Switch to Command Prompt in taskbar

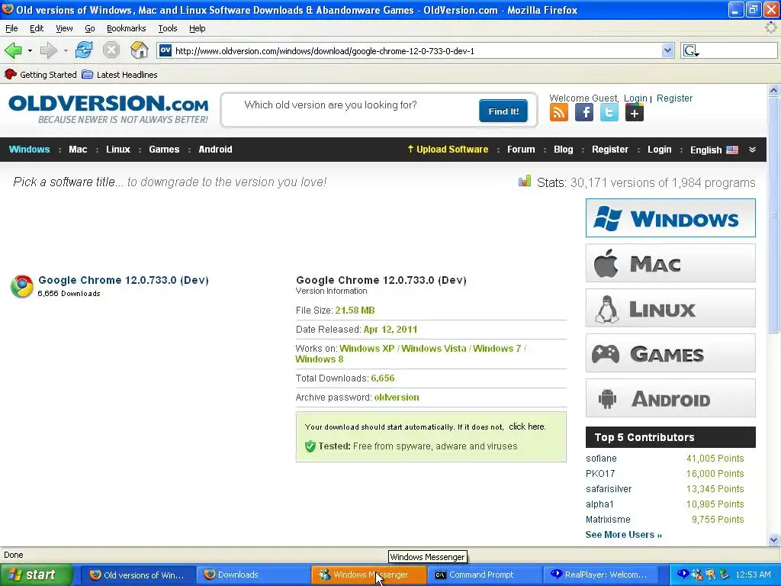pos(484,575)
